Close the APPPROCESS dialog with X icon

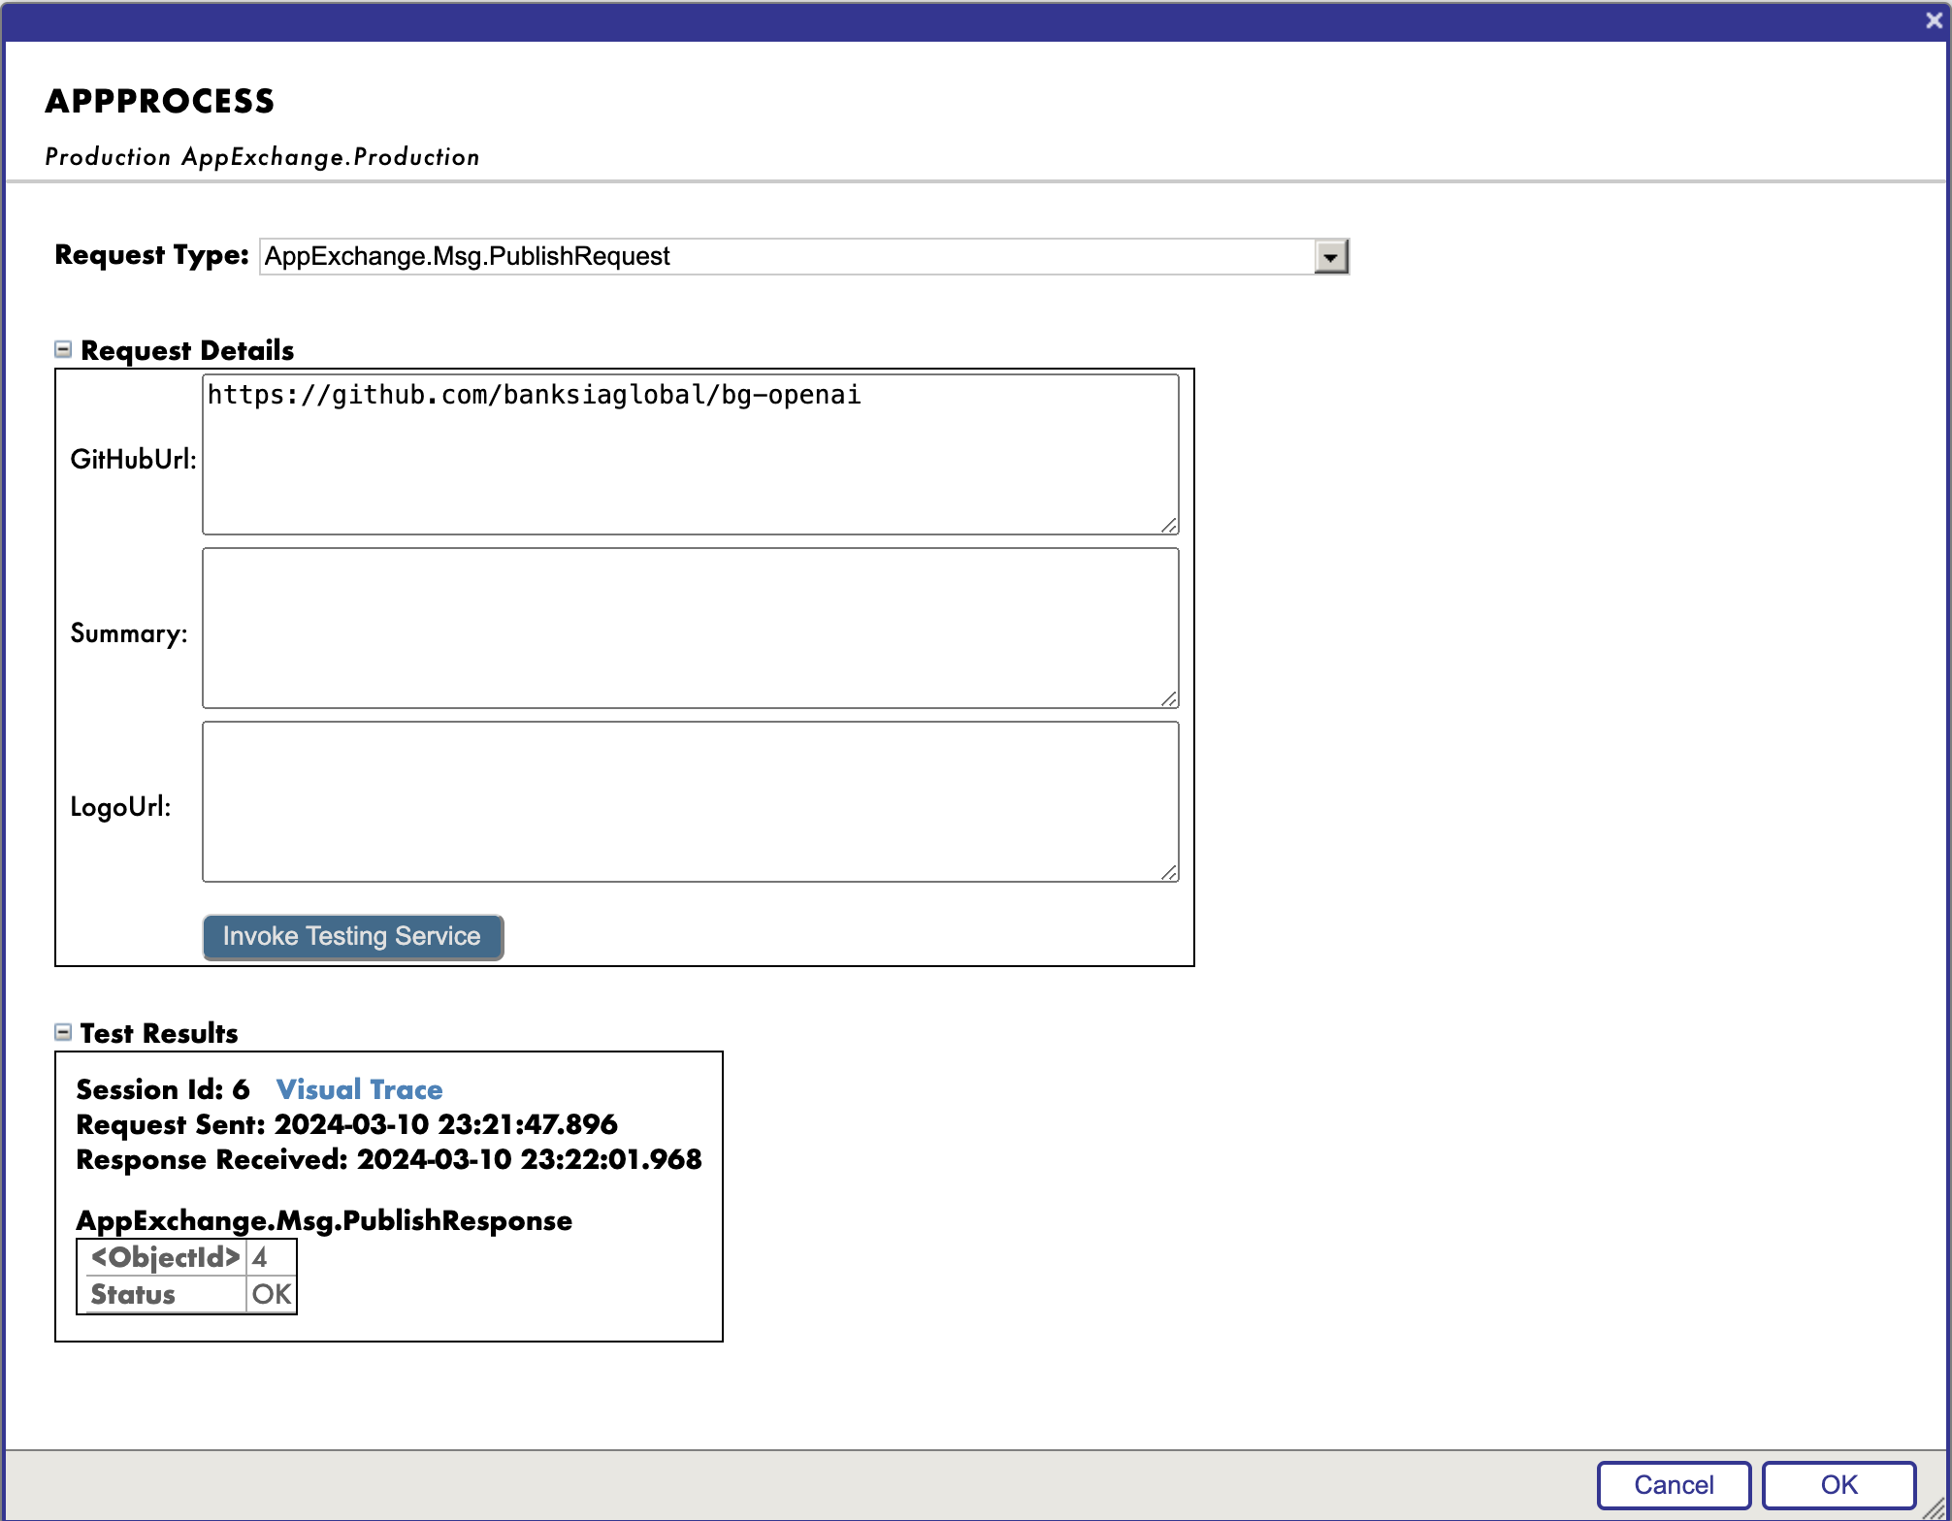point(1934,20)
